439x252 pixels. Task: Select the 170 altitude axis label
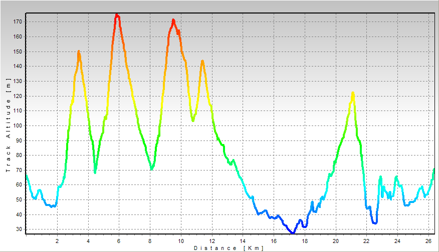(18, 21)
